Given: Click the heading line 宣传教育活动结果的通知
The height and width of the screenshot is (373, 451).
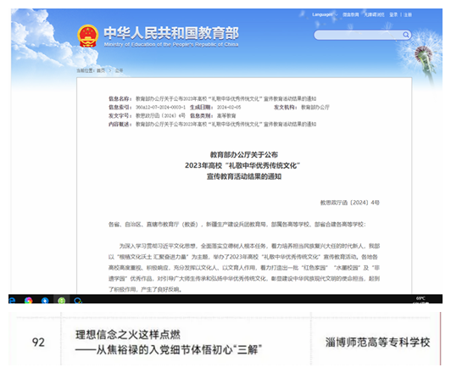Looking at the screenshot, I should click(x=244, y=176).
